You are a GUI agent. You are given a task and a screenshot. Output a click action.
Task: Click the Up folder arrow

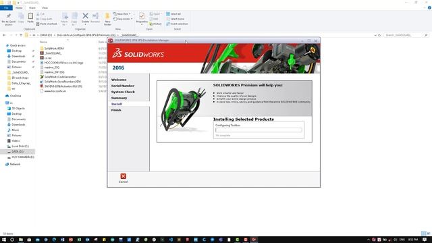21,35
